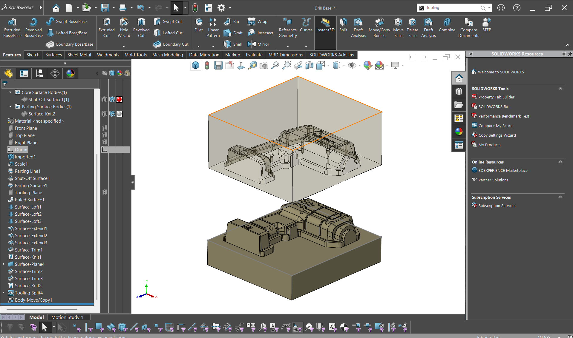Expand Tooling Split4 feature
This screenshot has width=573, height=338.
[x=4, y=293]
